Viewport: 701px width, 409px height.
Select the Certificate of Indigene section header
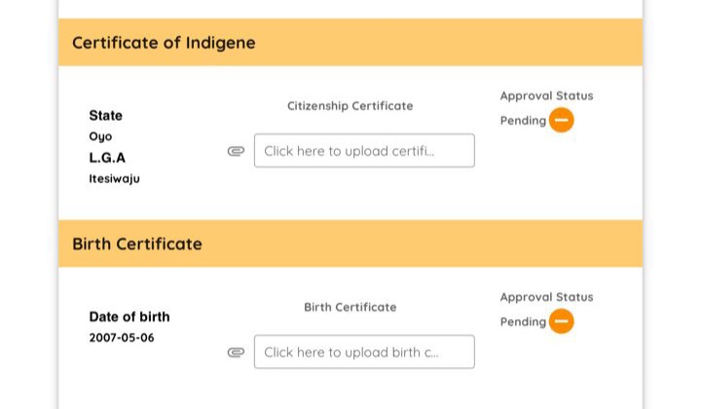click(164, 43)
